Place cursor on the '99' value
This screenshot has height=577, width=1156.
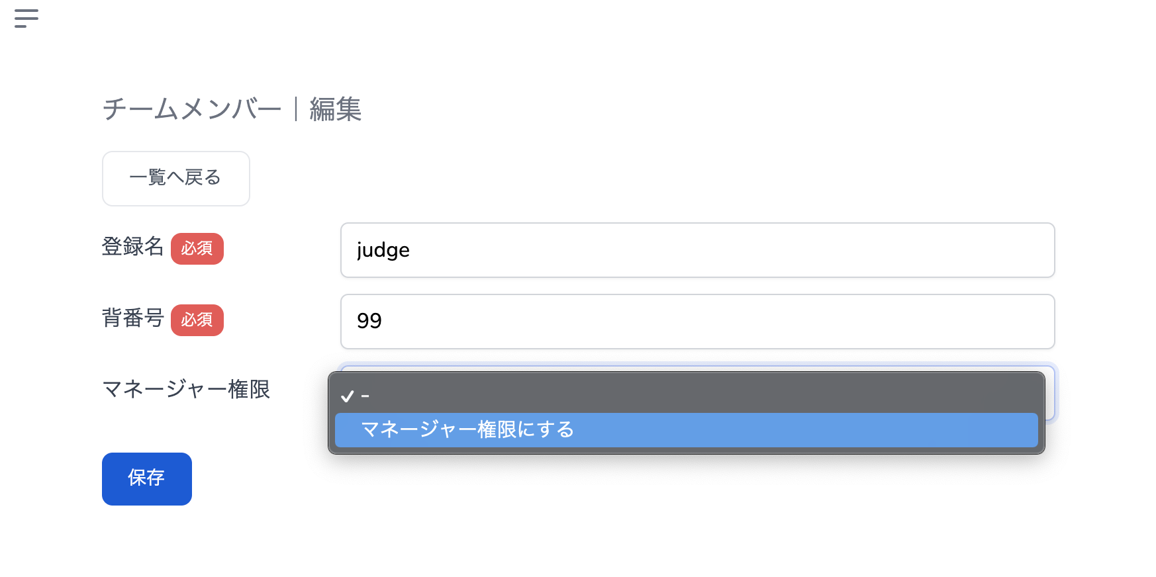coord(369,321)
